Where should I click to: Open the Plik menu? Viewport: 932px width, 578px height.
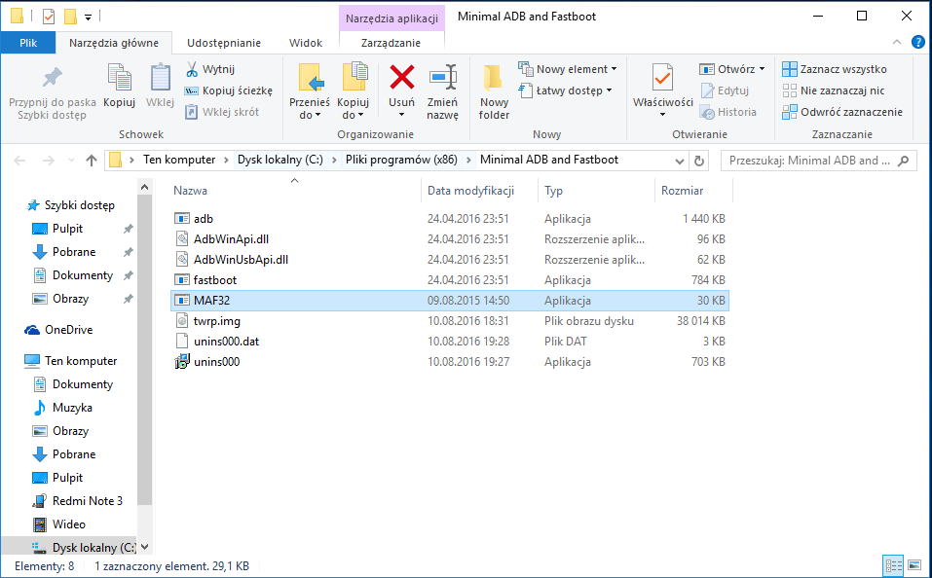click(x=28, y=43)
